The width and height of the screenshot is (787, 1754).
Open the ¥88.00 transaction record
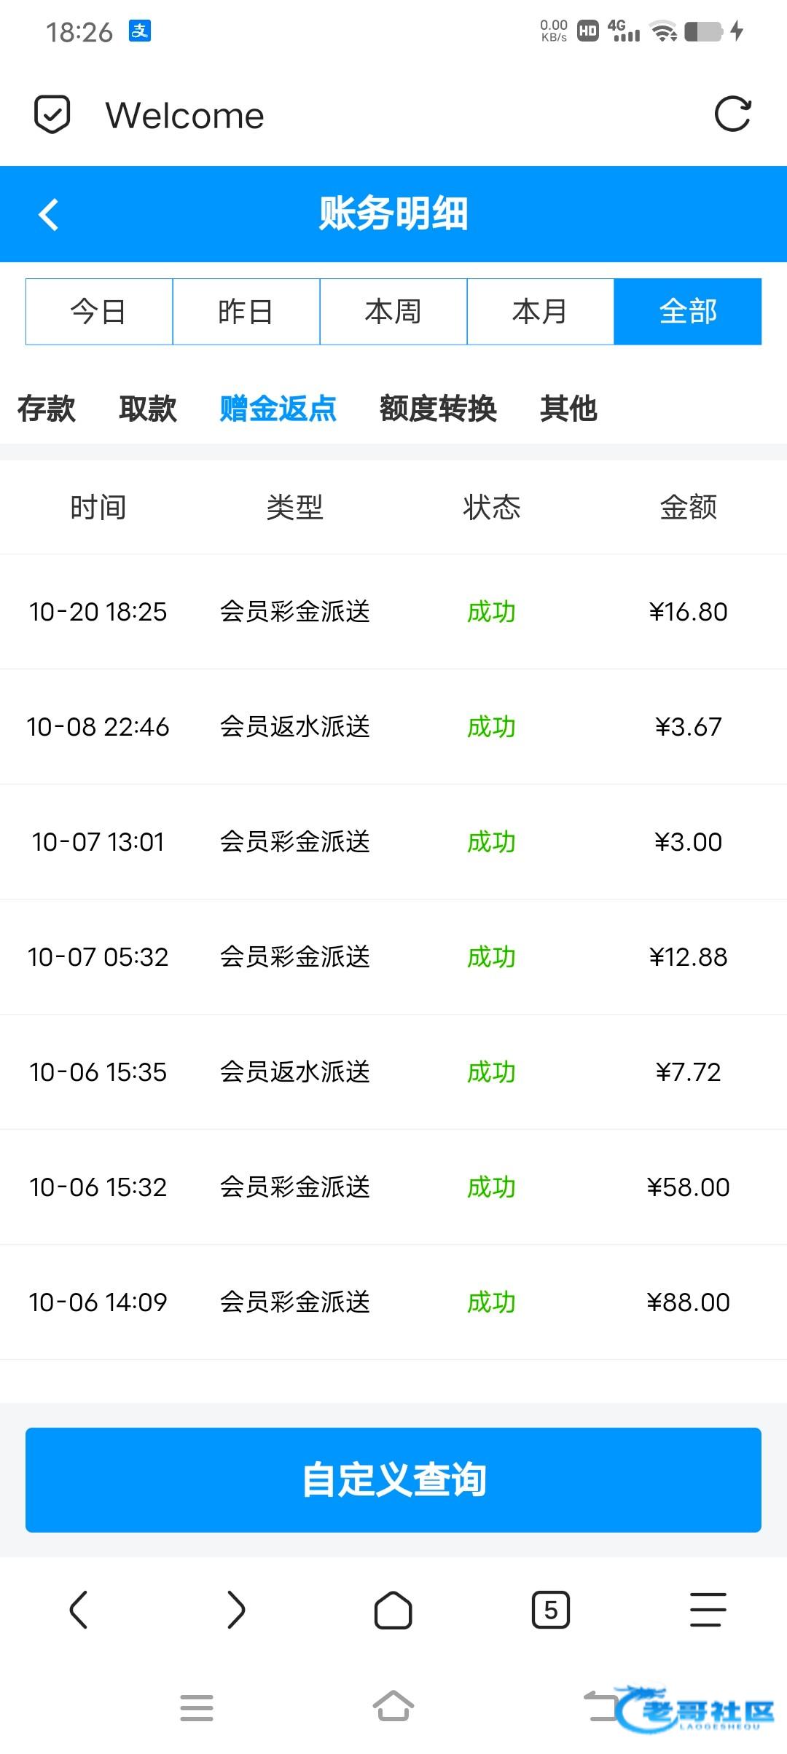click(393, 1302)
